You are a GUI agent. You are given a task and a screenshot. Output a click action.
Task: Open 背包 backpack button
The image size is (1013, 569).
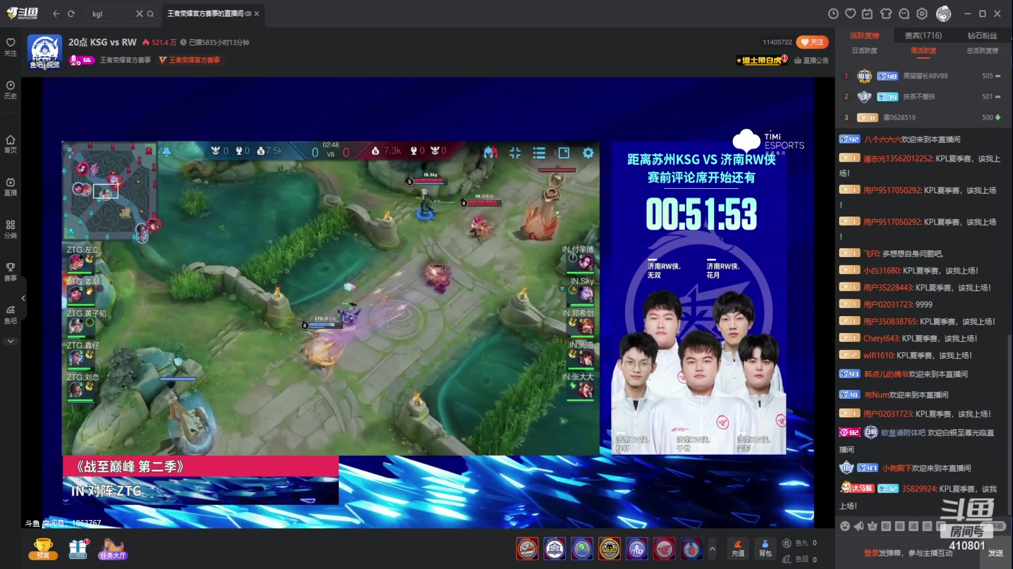tap(765, 548)
